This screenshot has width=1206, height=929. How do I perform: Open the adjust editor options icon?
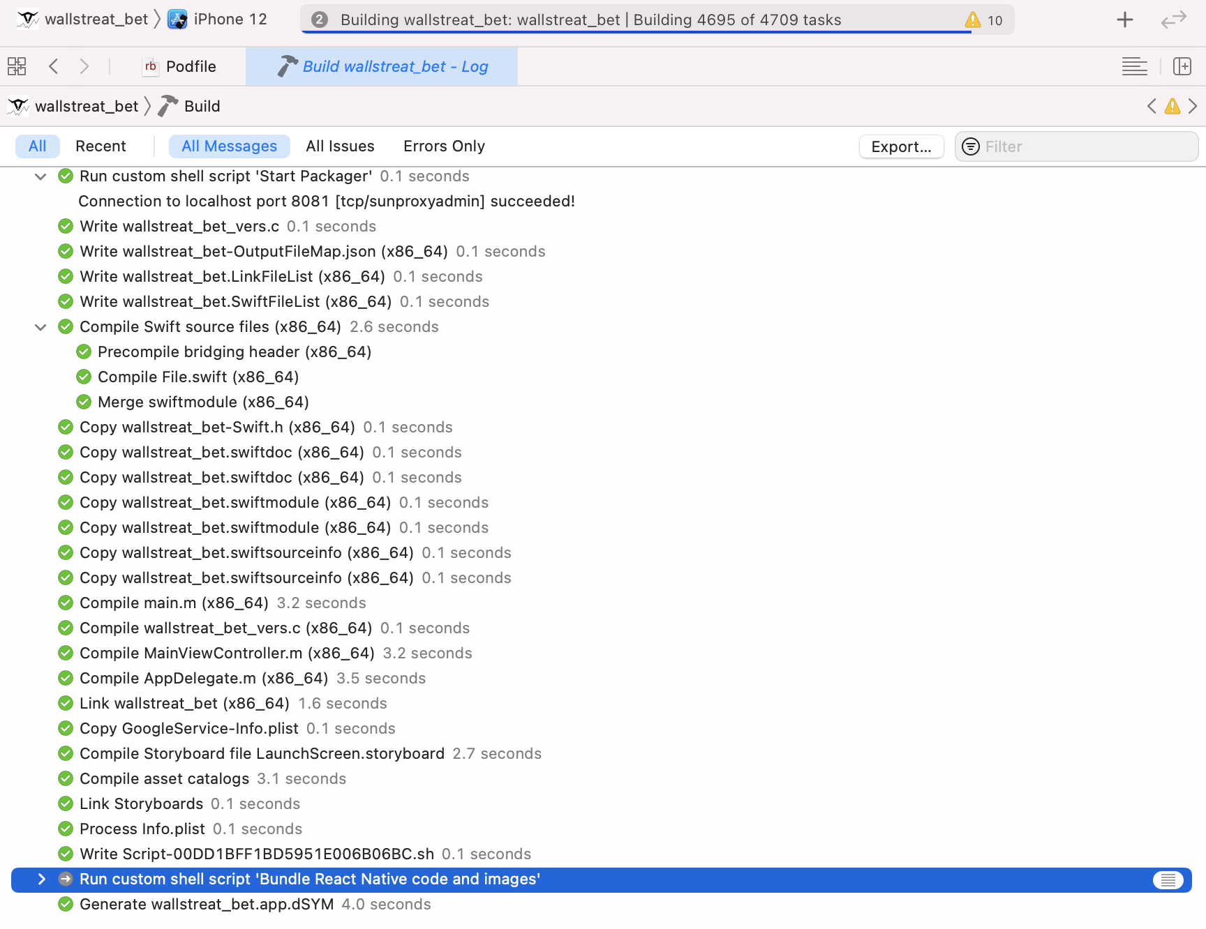(1135, 66)
